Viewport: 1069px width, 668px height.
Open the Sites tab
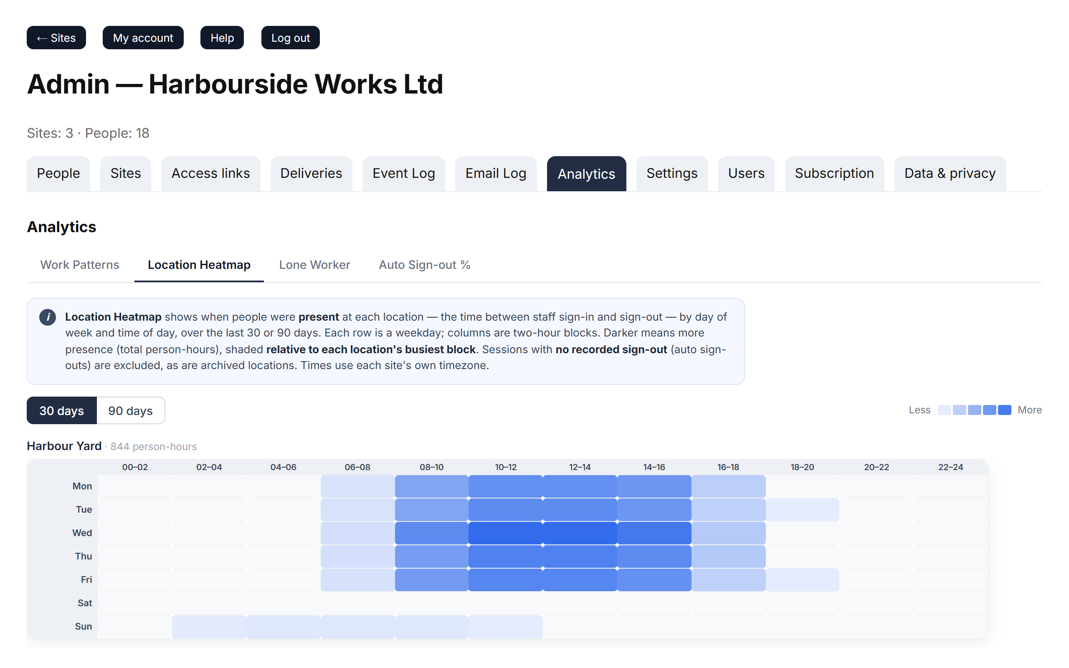click(125, 174)
